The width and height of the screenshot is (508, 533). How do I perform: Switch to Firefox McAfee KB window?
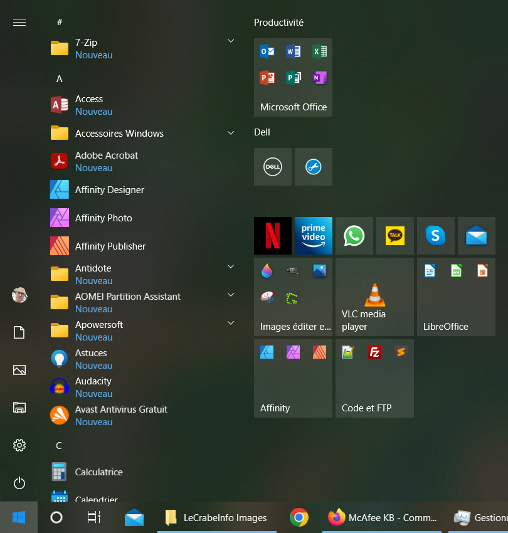[x=382, y=517]
